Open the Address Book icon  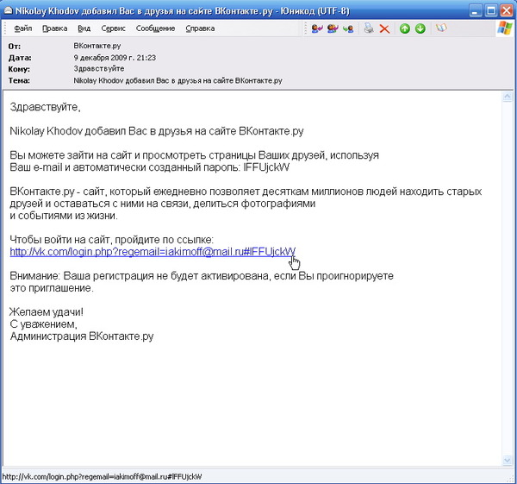pos(441,28)
